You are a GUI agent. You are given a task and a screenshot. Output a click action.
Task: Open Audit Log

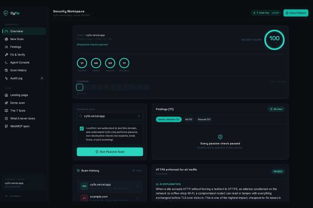tap(24, 78)
